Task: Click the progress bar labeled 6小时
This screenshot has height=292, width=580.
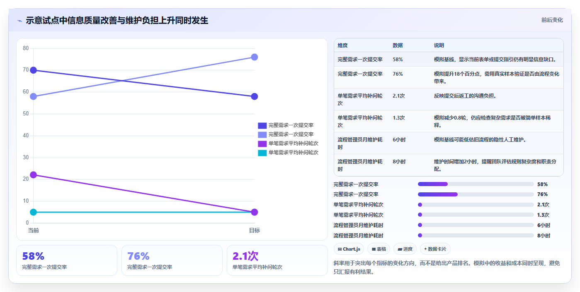Action: [476, 225]
